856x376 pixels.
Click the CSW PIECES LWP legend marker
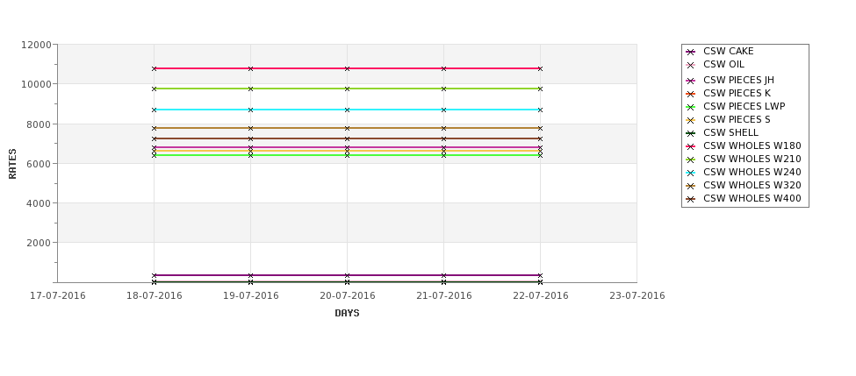tap(691, 107)
